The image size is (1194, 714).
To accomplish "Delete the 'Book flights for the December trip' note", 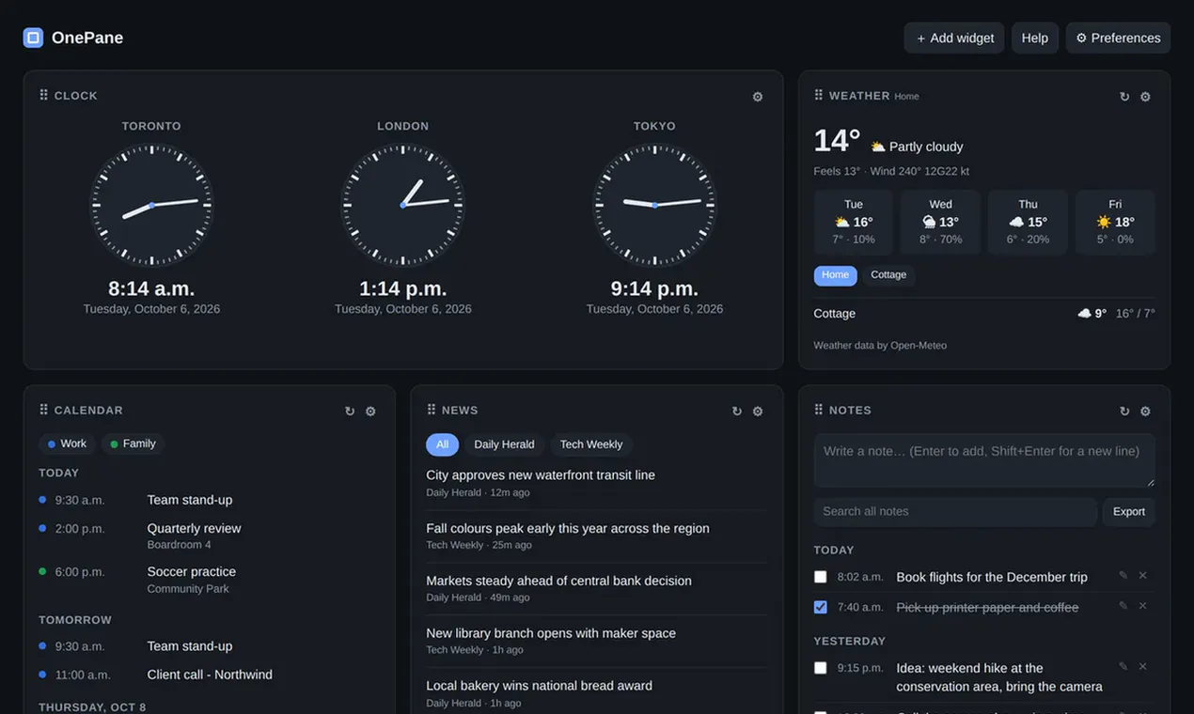I will pyautogui.click(x=1143, y=576).
